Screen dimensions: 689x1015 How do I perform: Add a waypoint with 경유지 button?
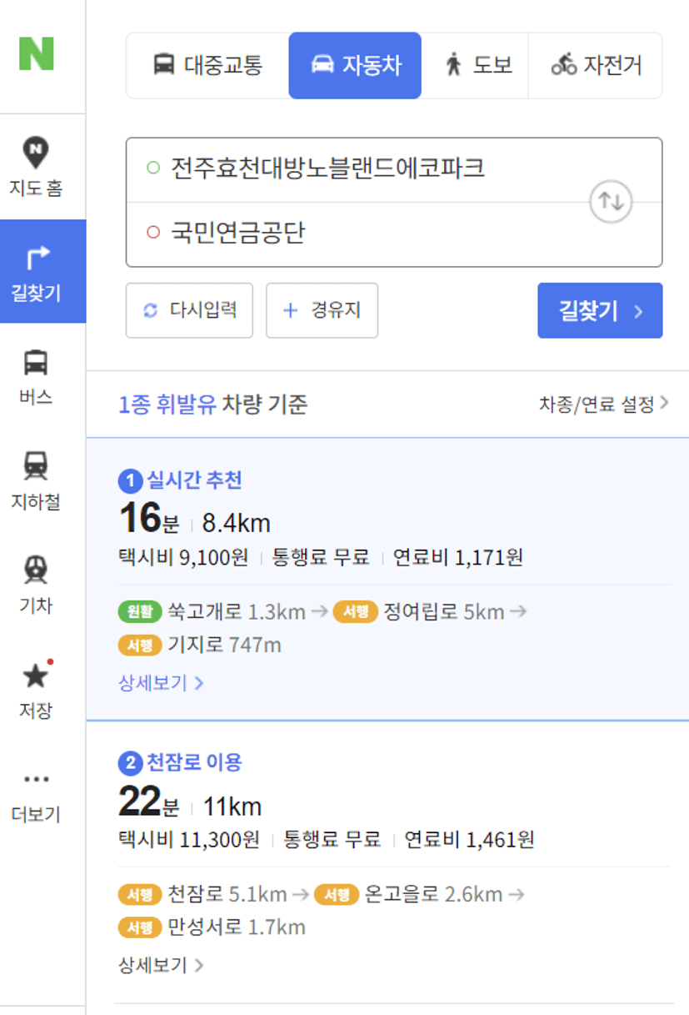[322, 310]
